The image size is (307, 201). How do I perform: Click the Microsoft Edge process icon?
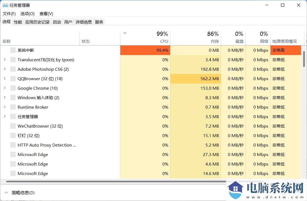[13, 154]
